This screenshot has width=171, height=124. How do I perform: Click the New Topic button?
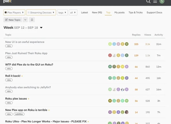13,20
